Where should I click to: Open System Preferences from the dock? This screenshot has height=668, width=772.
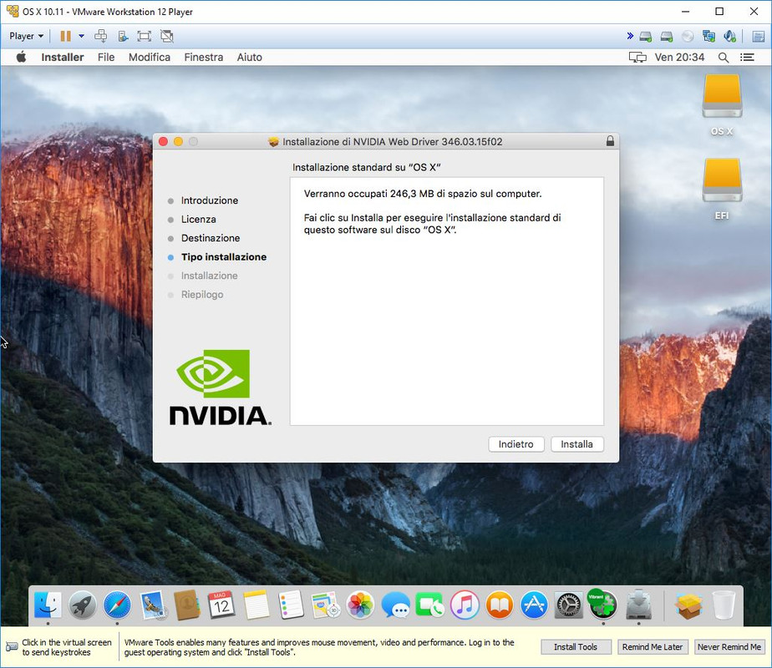pyautogui.click(x=569, y=605)
